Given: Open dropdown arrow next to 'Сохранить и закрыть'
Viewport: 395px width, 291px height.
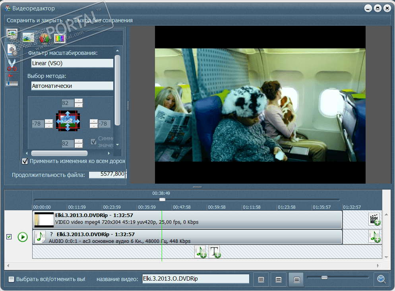Looking at the screenshot, I should (68, 20).
